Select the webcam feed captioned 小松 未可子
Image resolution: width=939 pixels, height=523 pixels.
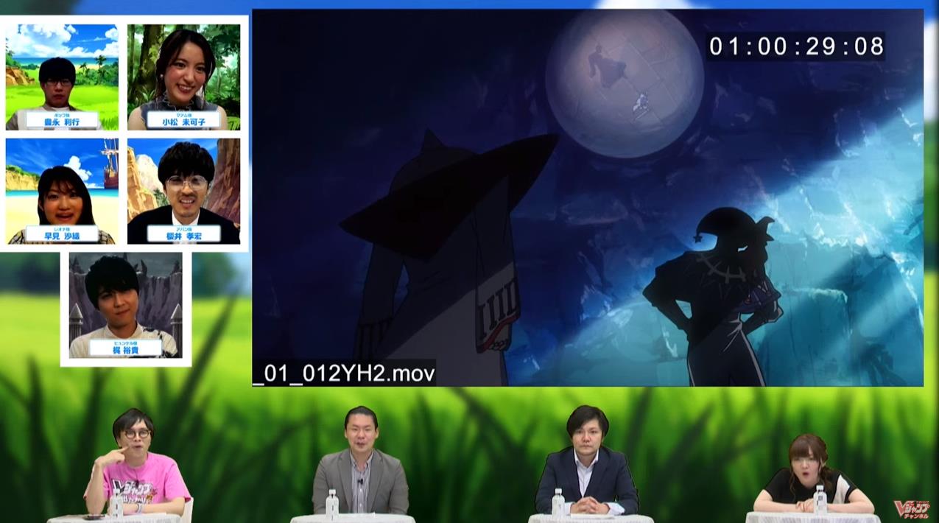click(x=183, y=77)
